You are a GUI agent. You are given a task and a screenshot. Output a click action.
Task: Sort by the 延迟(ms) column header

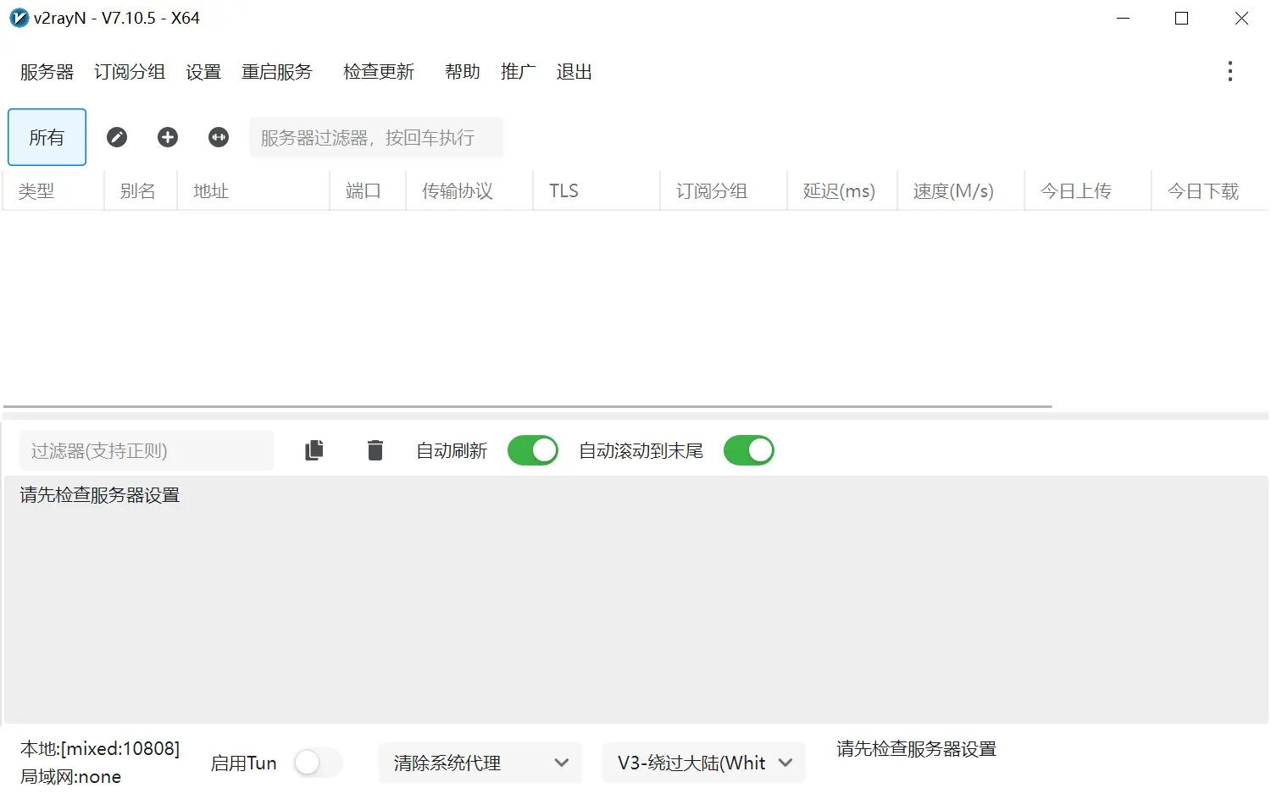click(842, 191)
